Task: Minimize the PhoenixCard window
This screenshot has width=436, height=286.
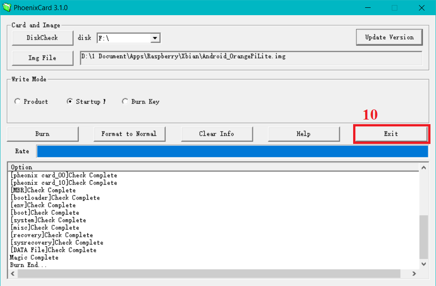Action: (x=368, y=8)
